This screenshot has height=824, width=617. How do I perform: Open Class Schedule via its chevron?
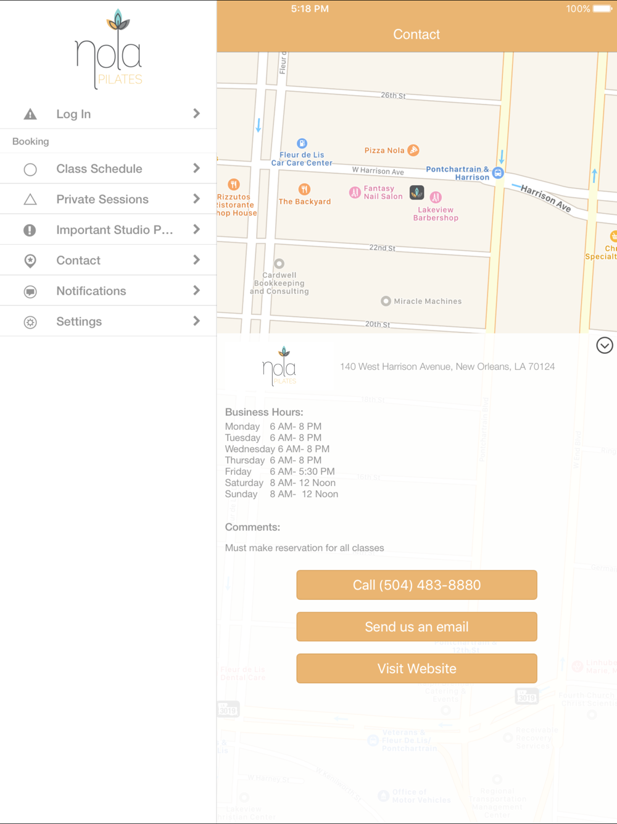[196, 169]
